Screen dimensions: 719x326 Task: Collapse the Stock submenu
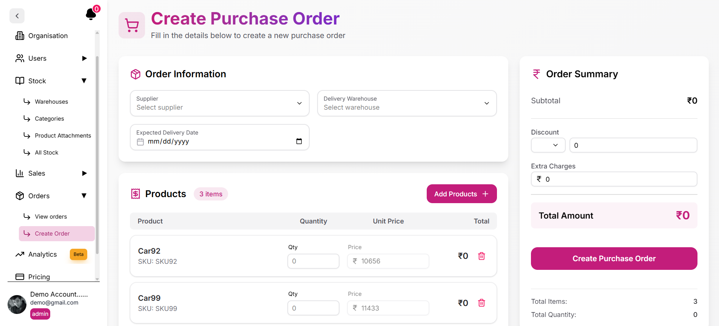pyautogui.click(x=84, y=81)
